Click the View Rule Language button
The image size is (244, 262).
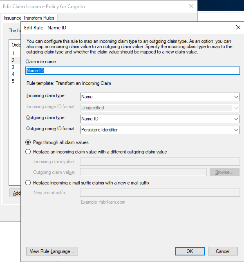pos(52,251)
